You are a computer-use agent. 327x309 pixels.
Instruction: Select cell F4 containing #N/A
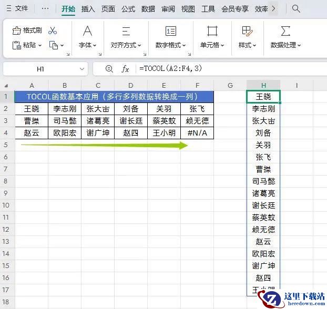(x=197, y=133)
